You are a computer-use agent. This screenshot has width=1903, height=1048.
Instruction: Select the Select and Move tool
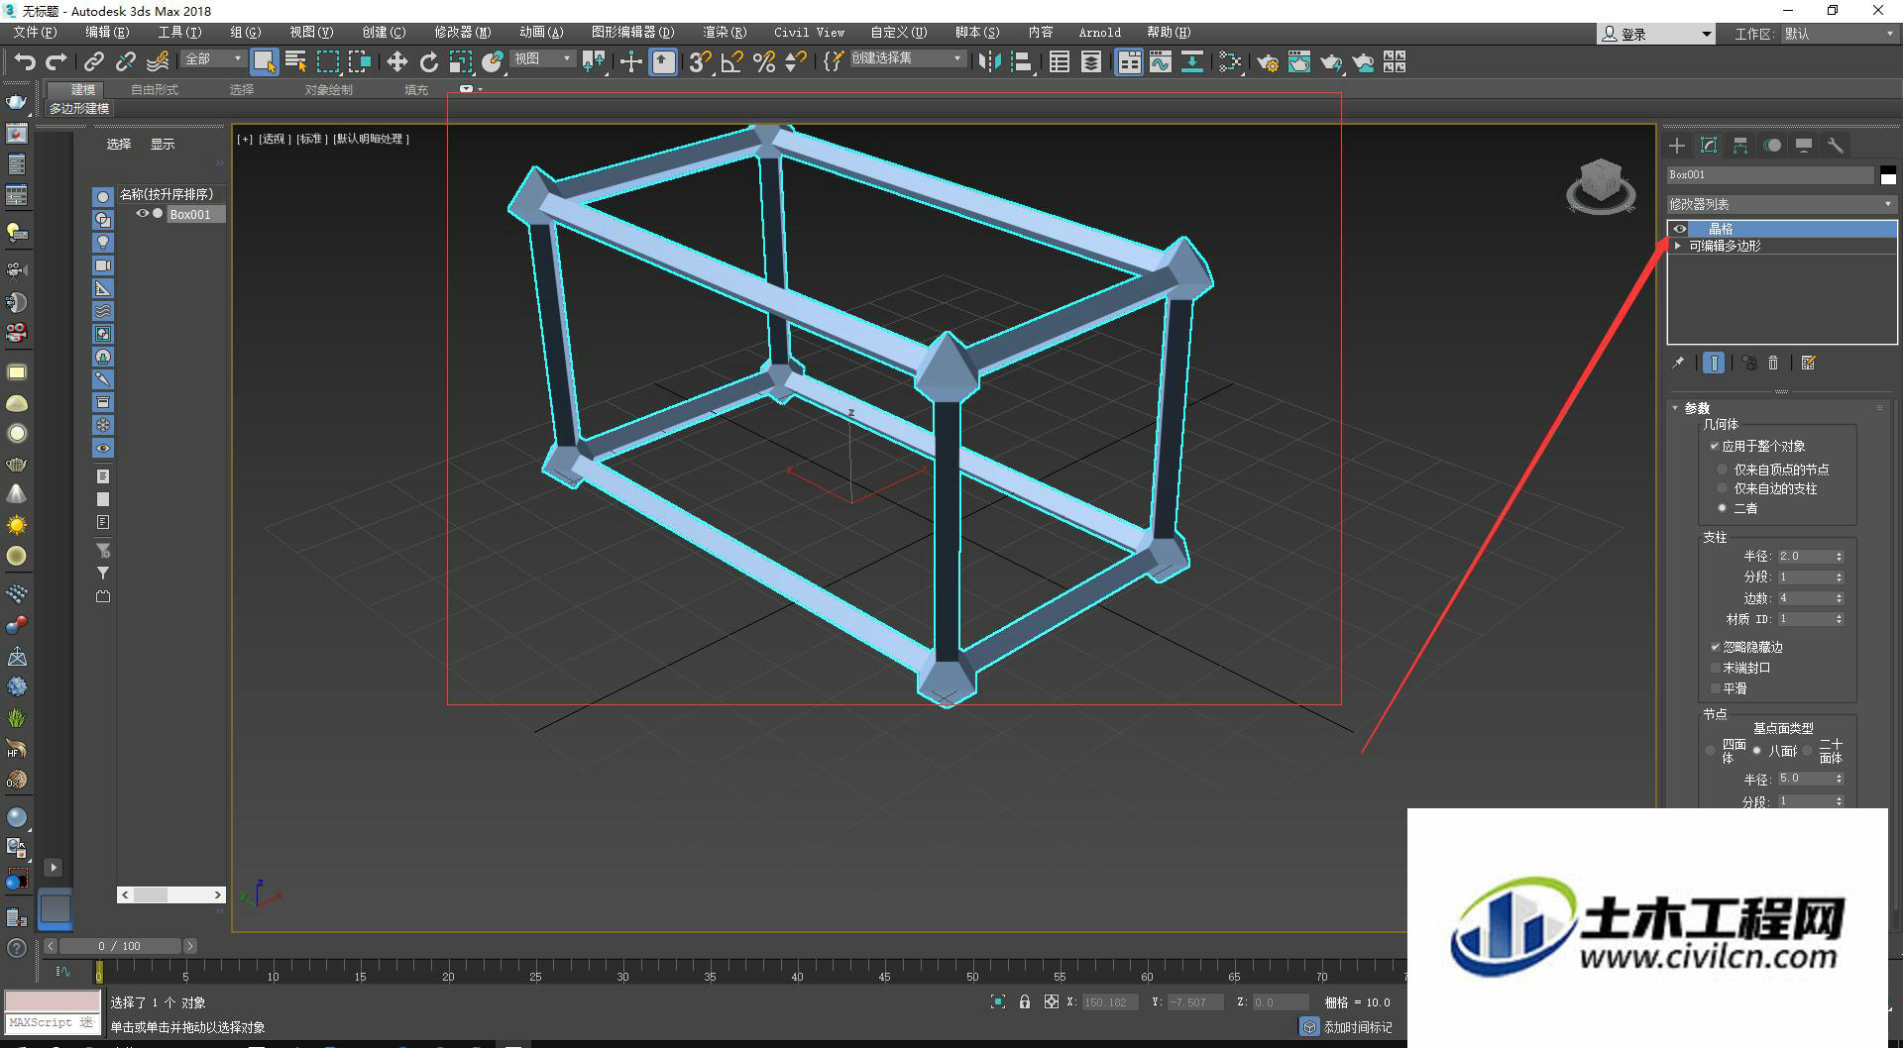(x=396, y=62)
